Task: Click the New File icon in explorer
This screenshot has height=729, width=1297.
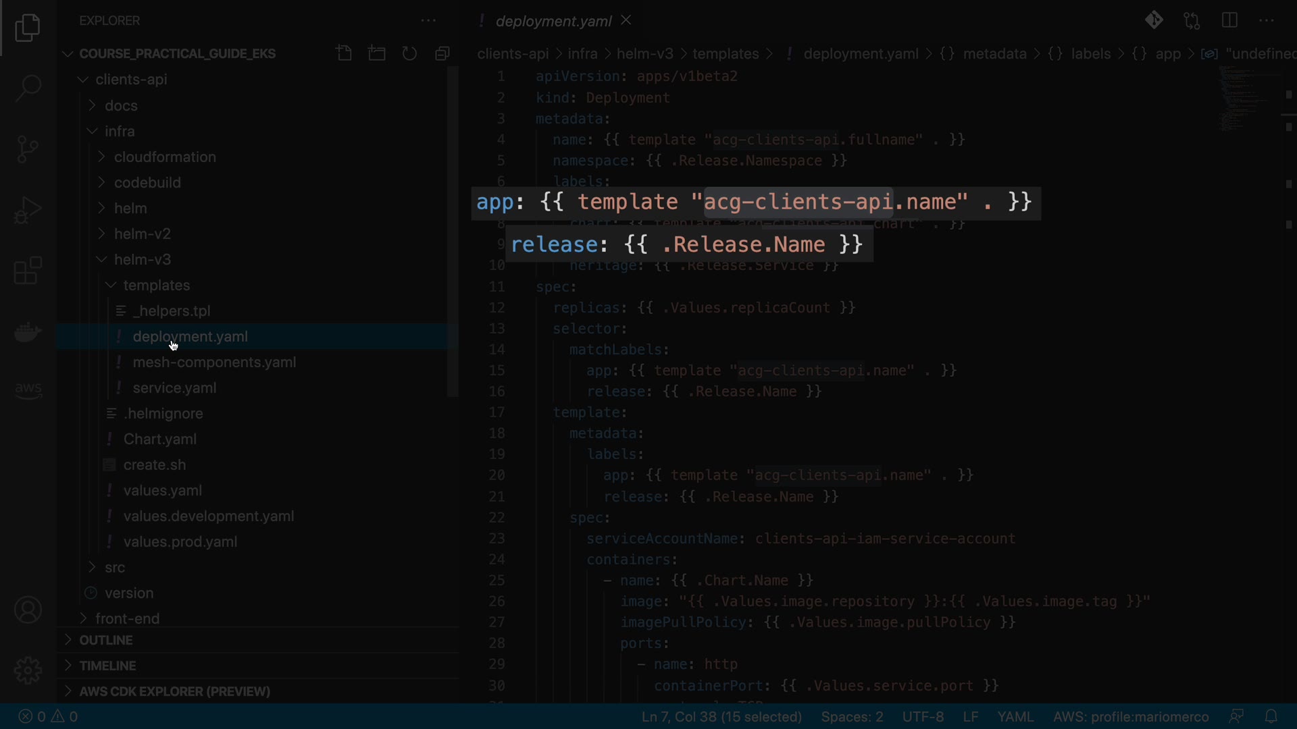Action: [344, 53]
